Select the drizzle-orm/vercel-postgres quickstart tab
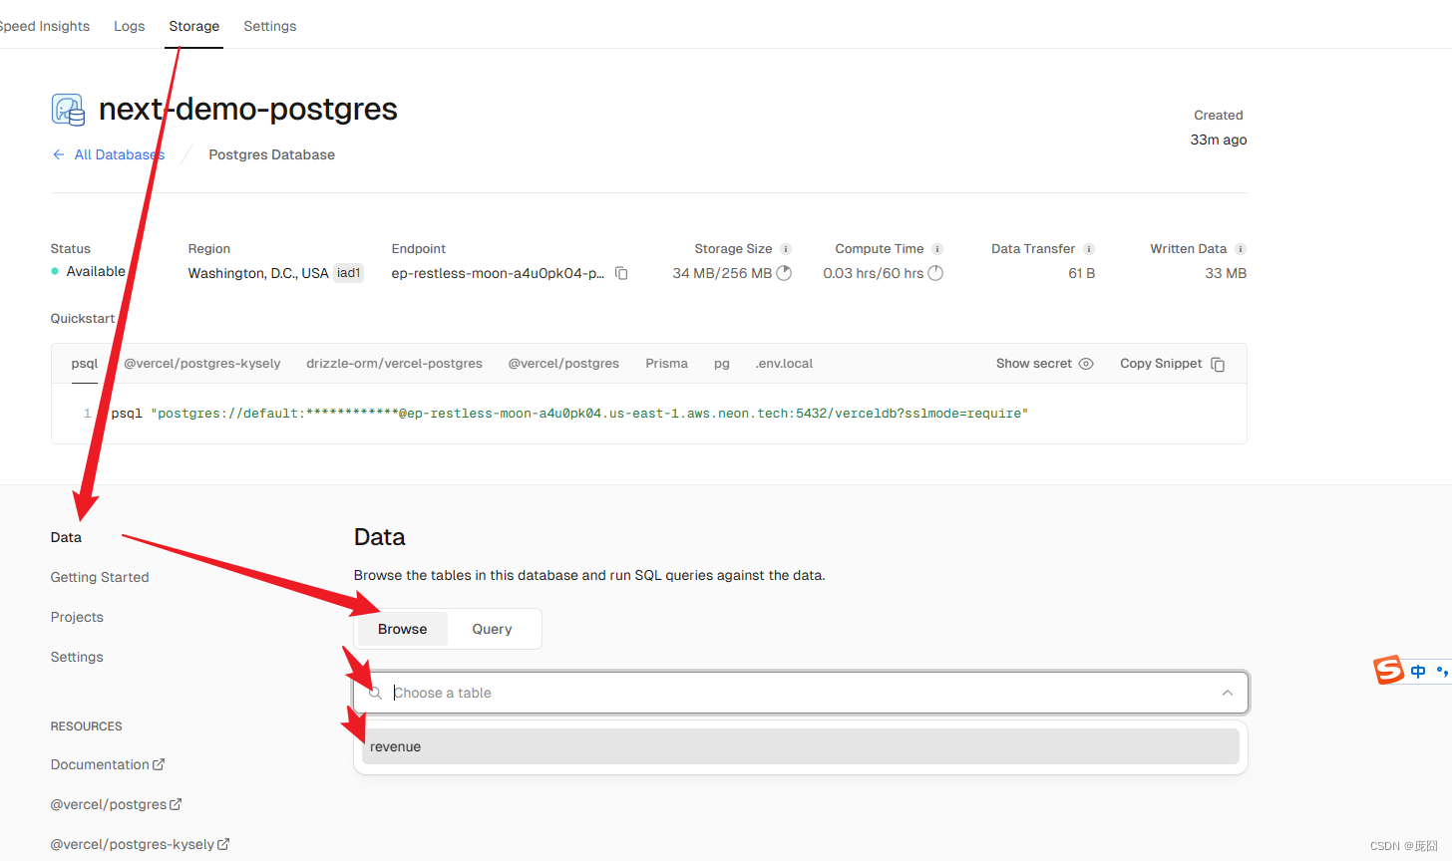Image resolution: width=1452 pixels, height=861 pixels. pos(395,364)
